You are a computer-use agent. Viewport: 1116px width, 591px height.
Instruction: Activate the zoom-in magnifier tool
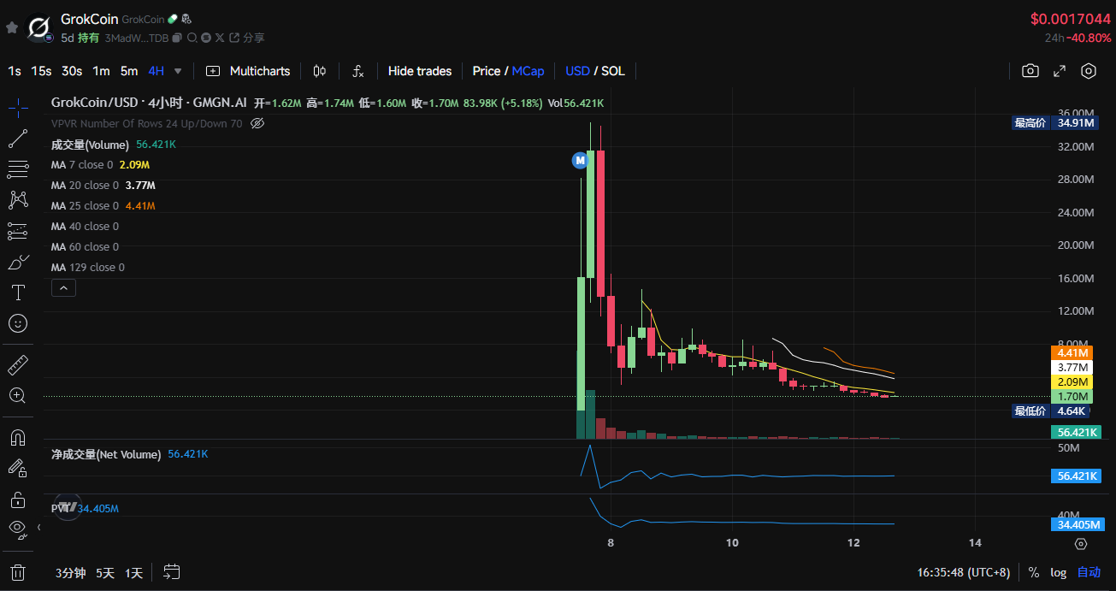click(x=18, y=395)
